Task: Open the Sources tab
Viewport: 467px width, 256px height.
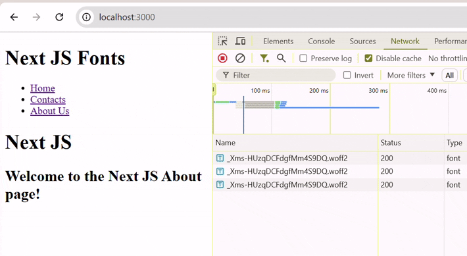Action: [x=362, y=41]
